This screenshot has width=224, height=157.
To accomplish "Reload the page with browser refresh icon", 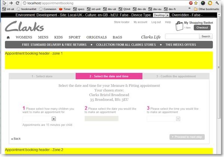I will 18,3.
